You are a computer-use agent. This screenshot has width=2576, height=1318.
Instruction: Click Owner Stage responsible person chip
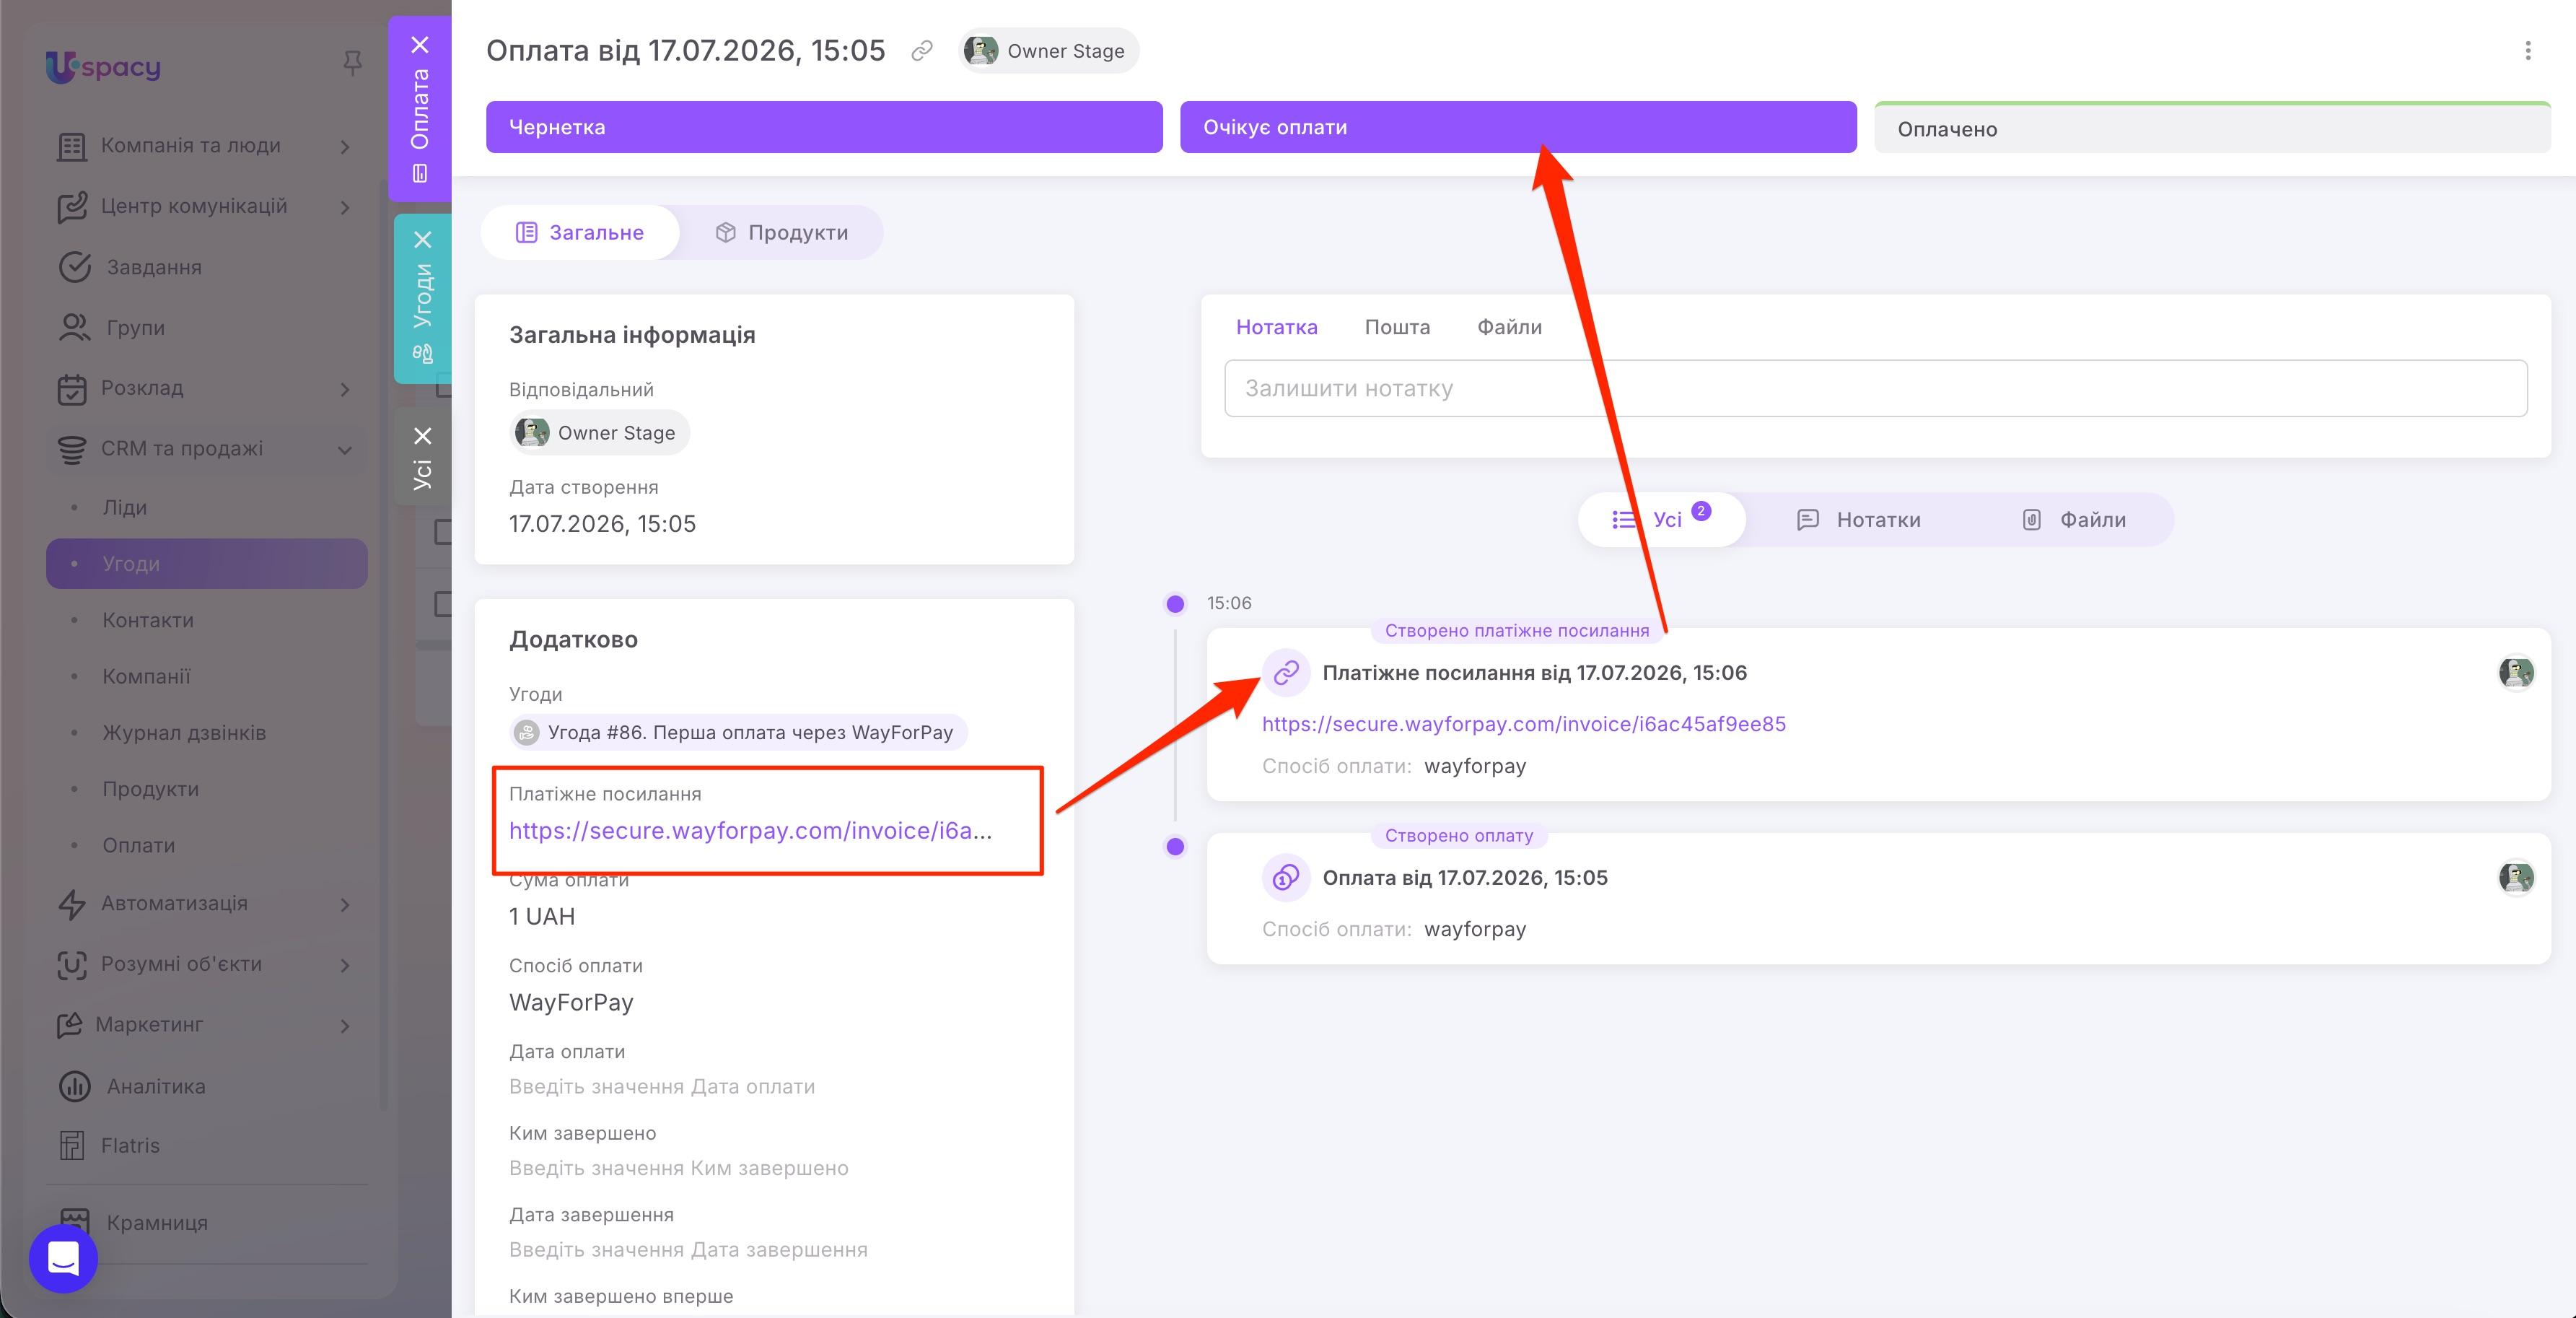599,433
